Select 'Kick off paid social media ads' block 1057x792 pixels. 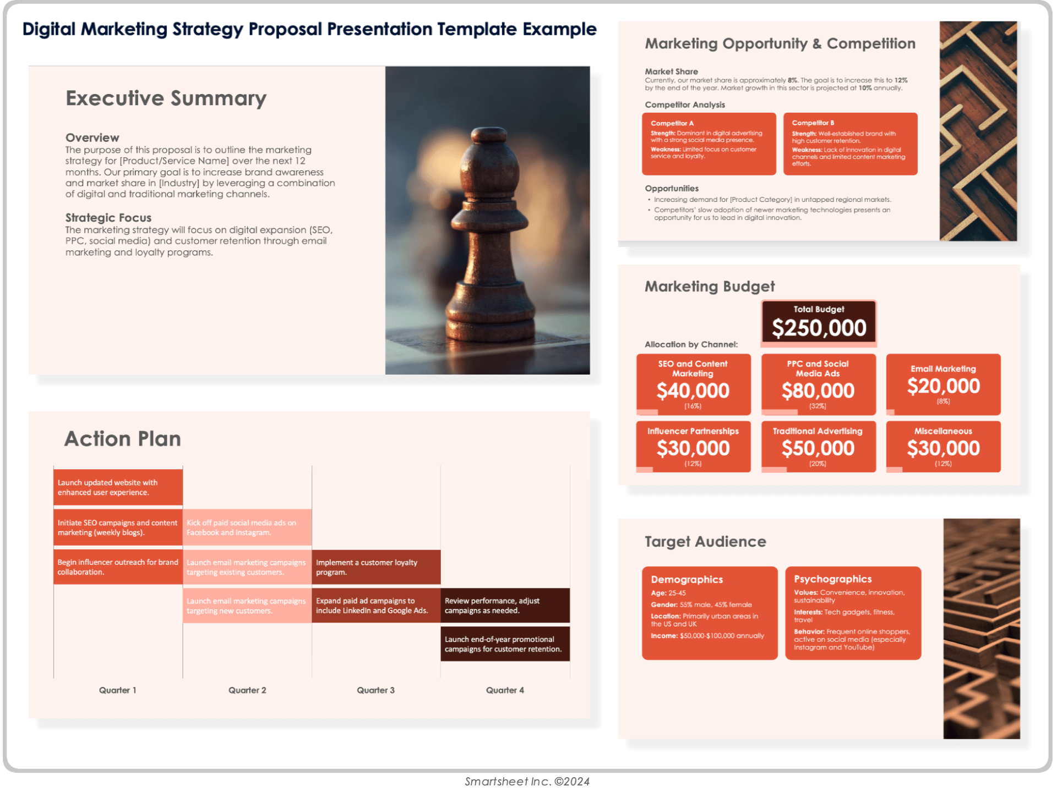[247, 527]
